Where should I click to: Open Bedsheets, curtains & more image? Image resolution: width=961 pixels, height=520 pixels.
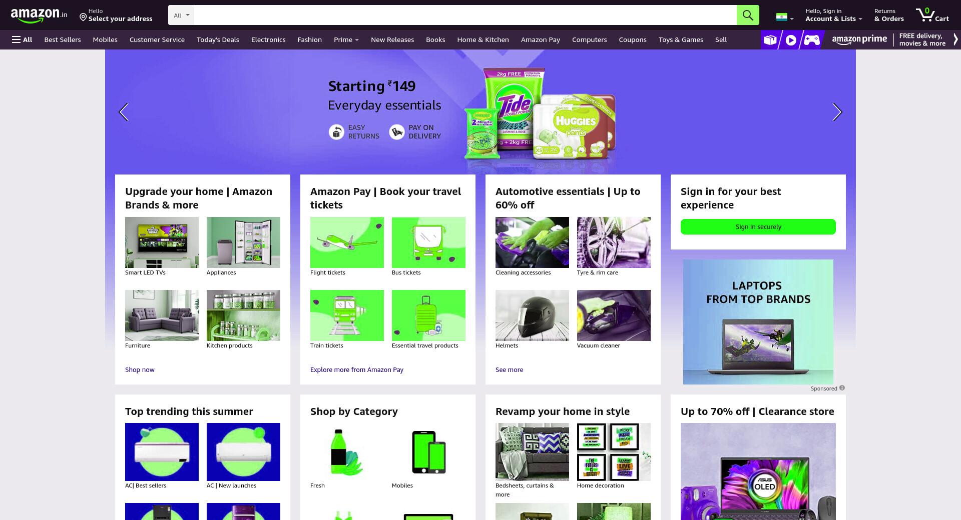pos(532,452)
